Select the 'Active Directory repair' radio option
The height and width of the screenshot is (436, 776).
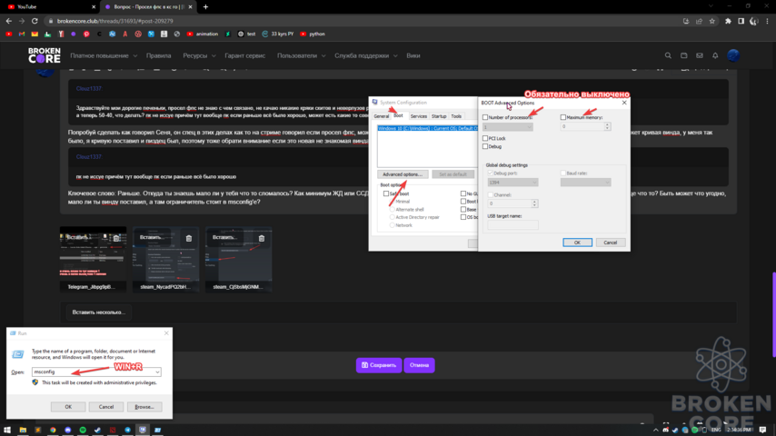point(392,217)
